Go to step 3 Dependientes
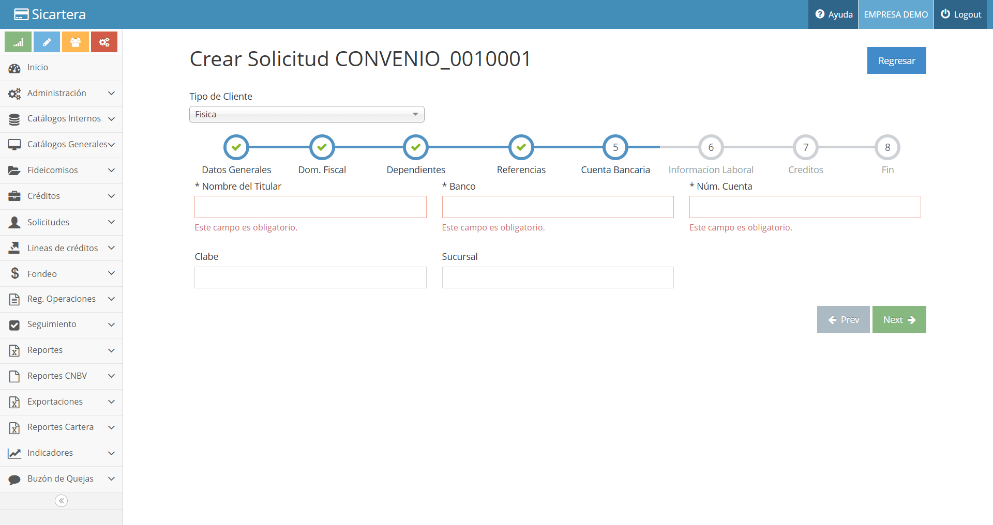 [416, 147]
